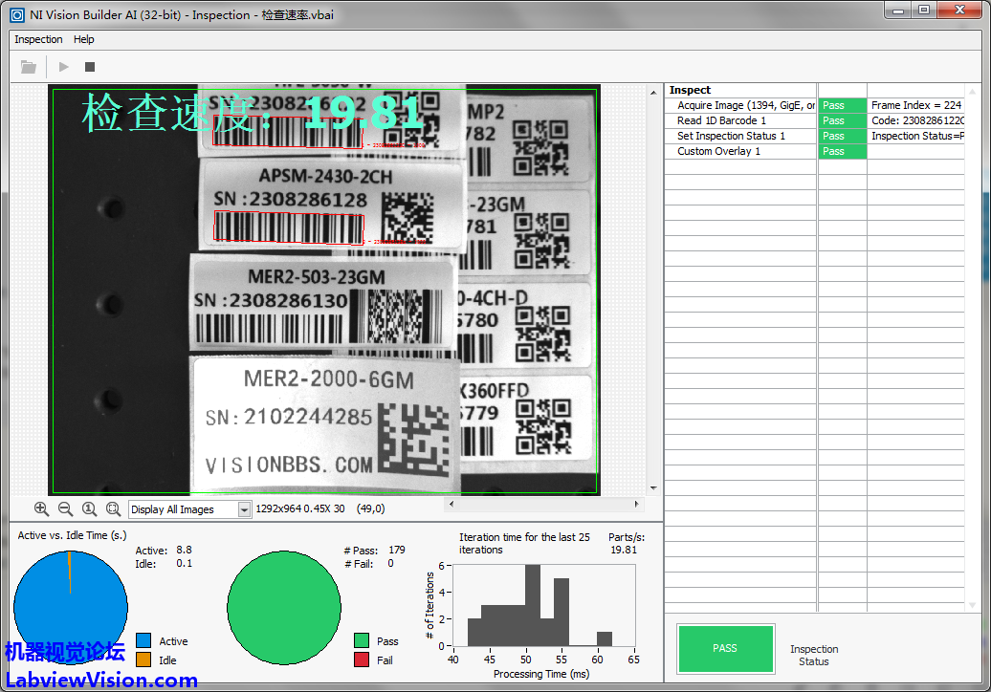The image size is (991, 692).
Task: Click the image vertical scrollbar down arrow
Action: tap(654, 488)
